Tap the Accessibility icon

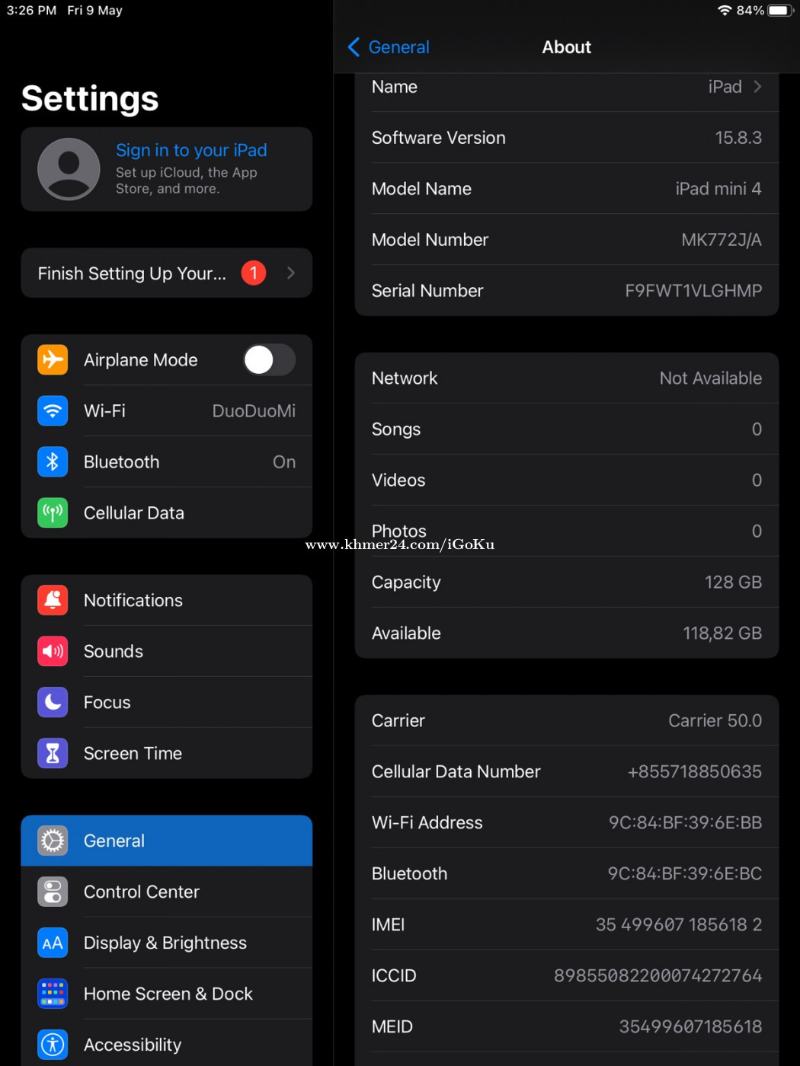pyautogui.click(x=53, y=1045)
